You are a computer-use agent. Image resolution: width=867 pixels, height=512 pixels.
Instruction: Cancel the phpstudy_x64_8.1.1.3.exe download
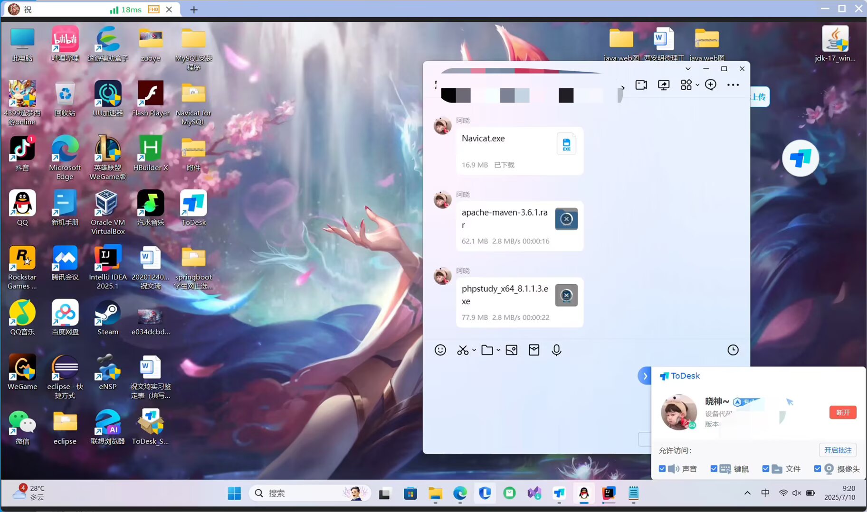pyautogui.click(x=566, y=295)
